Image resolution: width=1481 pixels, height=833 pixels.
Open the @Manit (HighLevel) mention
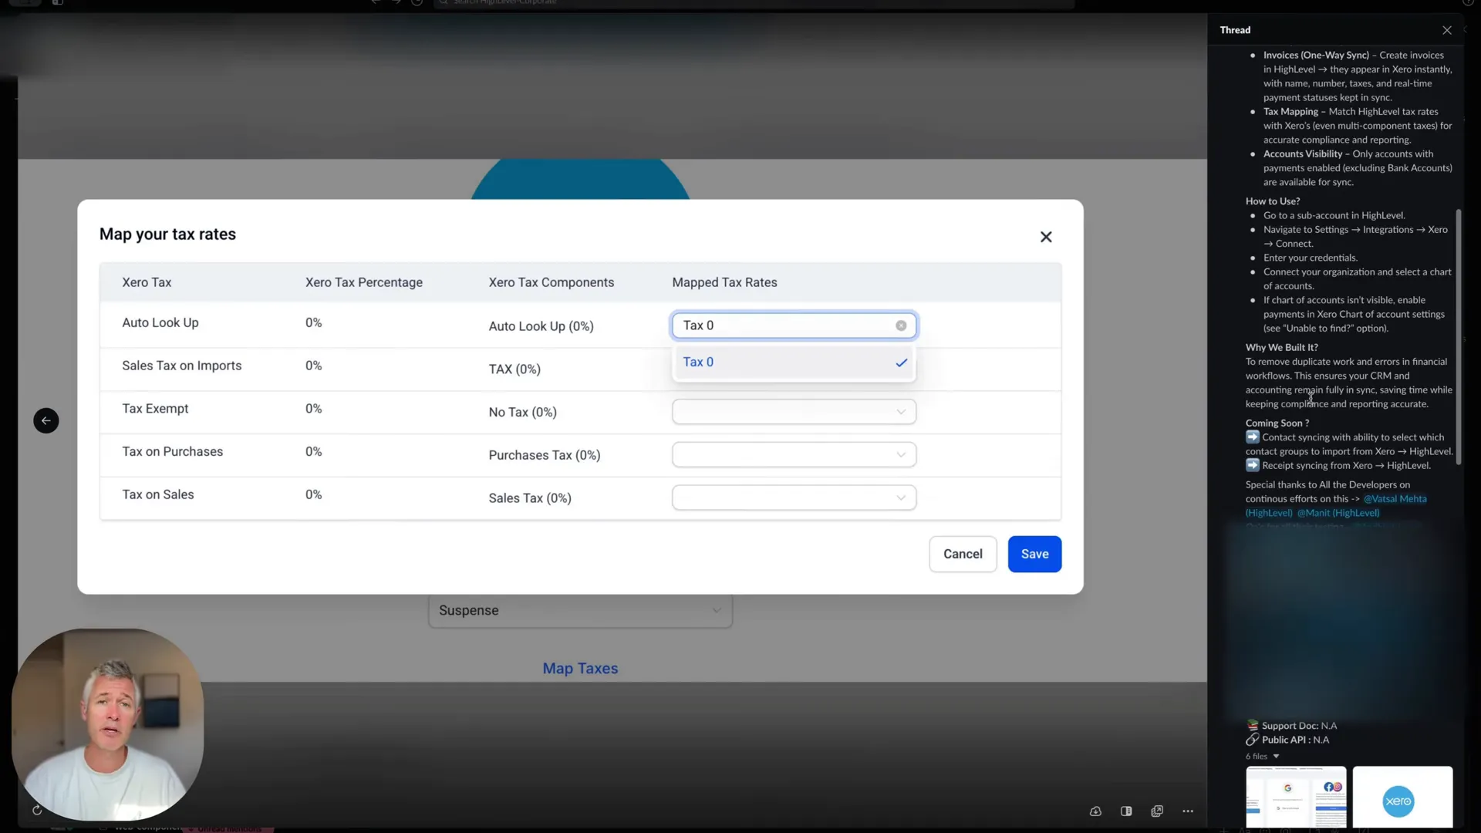(1338, 513)
